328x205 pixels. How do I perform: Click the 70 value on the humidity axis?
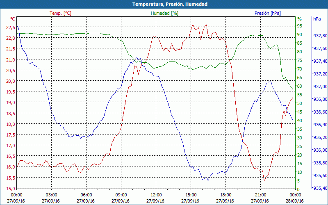click(x=300, y=69)
